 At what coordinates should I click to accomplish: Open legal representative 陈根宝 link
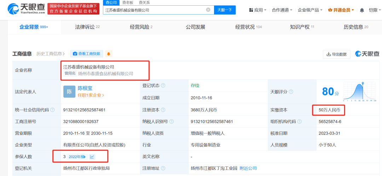click(x=85, y=88)
